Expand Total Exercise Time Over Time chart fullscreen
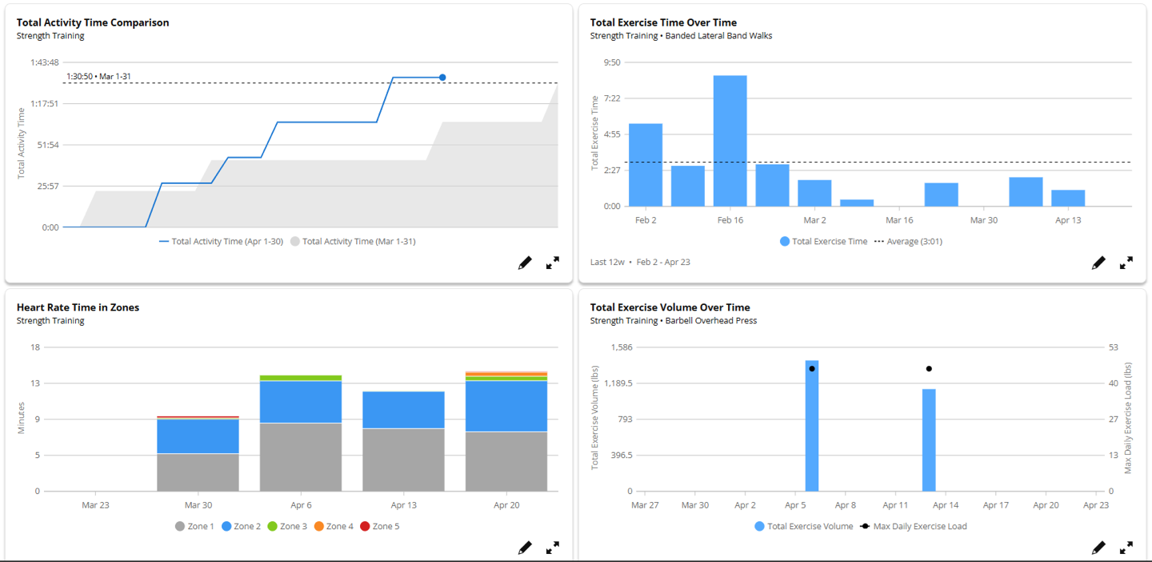 (1126, 263)
